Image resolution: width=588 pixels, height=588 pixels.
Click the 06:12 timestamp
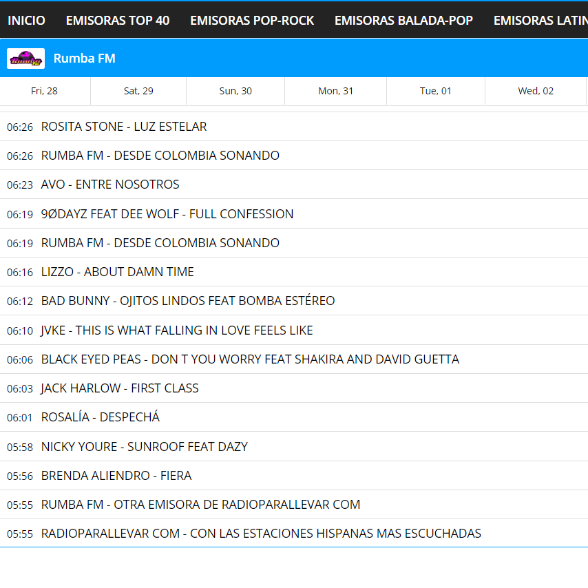coord(20,301)
